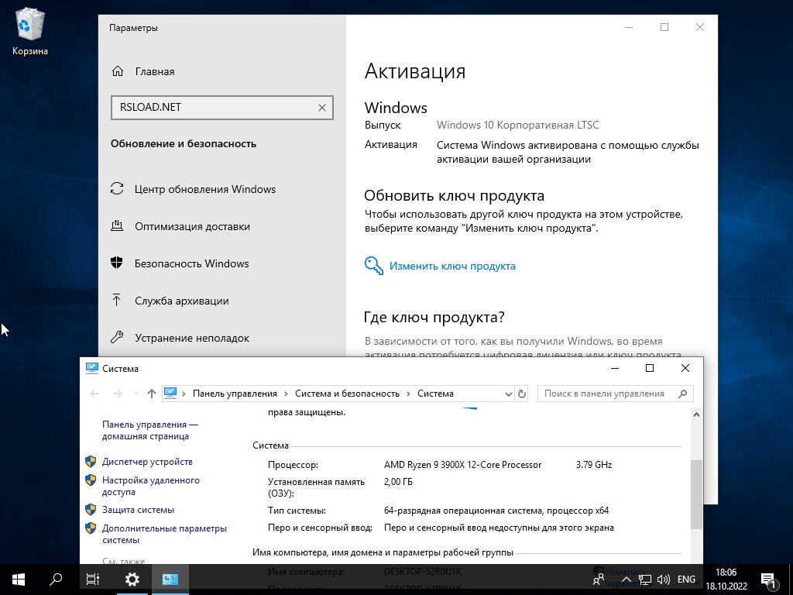
Task: Click search magnifier in control panel search
Action: click(x=682, y=394)
